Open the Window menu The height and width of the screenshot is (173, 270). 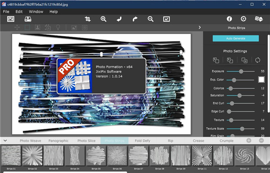pyautogui.click(x=36, y=12)
